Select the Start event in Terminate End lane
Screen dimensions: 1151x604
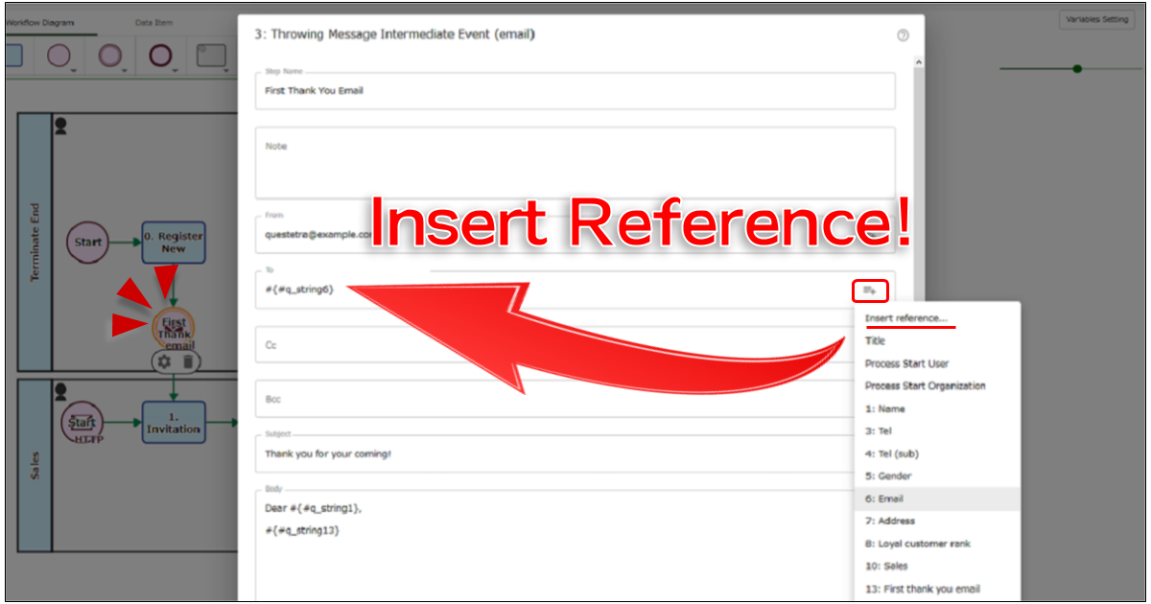(x=87, y=243)
